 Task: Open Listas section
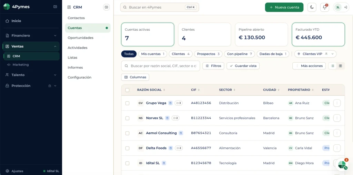tap(88, 58)
